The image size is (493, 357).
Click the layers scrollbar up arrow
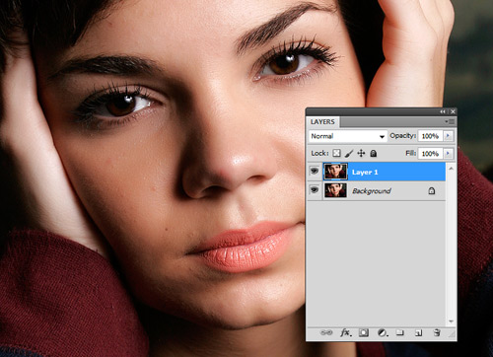[x=451, y=169]
